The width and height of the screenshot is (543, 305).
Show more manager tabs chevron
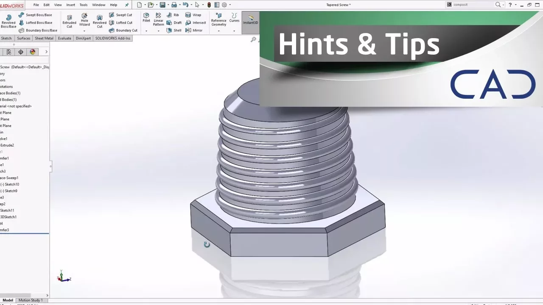click(x=46, y=52)
